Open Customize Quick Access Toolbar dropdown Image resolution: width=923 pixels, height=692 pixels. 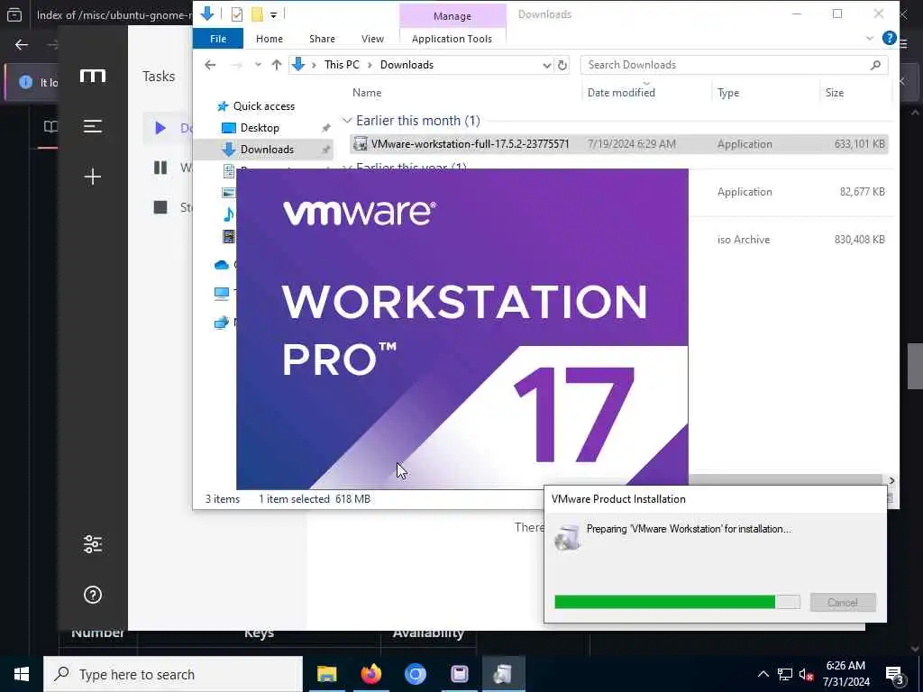coord(273,14)
